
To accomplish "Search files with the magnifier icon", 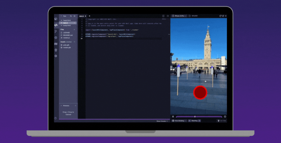I will [x=71, y=16].
